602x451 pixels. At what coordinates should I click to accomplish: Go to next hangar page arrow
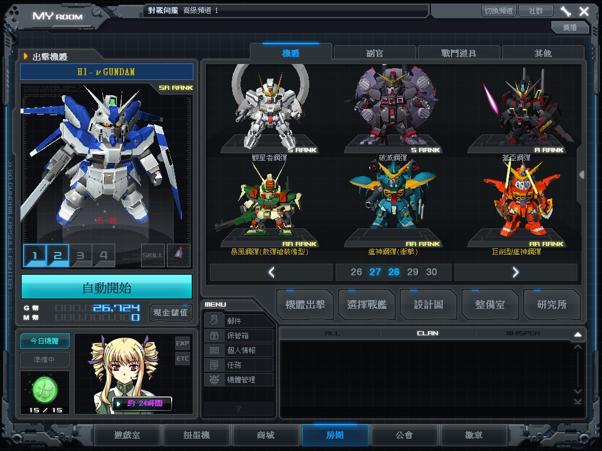(516, 272)
